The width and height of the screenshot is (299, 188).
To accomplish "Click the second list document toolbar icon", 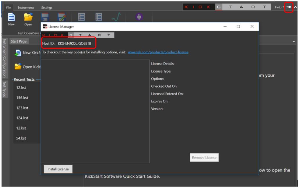I will click(x=99, y=17).
